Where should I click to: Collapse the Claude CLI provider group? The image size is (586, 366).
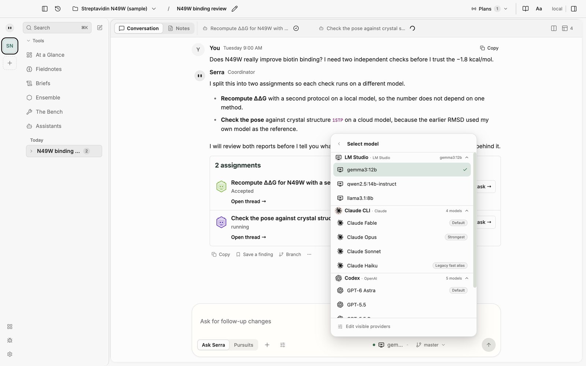pyautogui.click(x=467, y=211)
